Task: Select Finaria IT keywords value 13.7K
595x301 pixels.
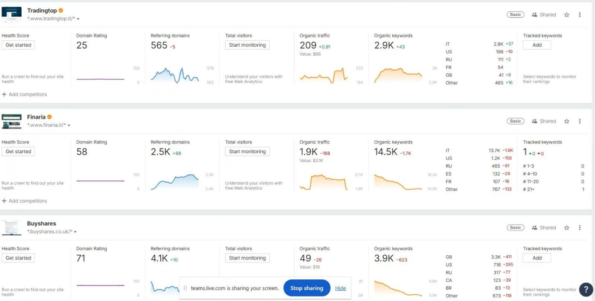Action: [494, 151]
